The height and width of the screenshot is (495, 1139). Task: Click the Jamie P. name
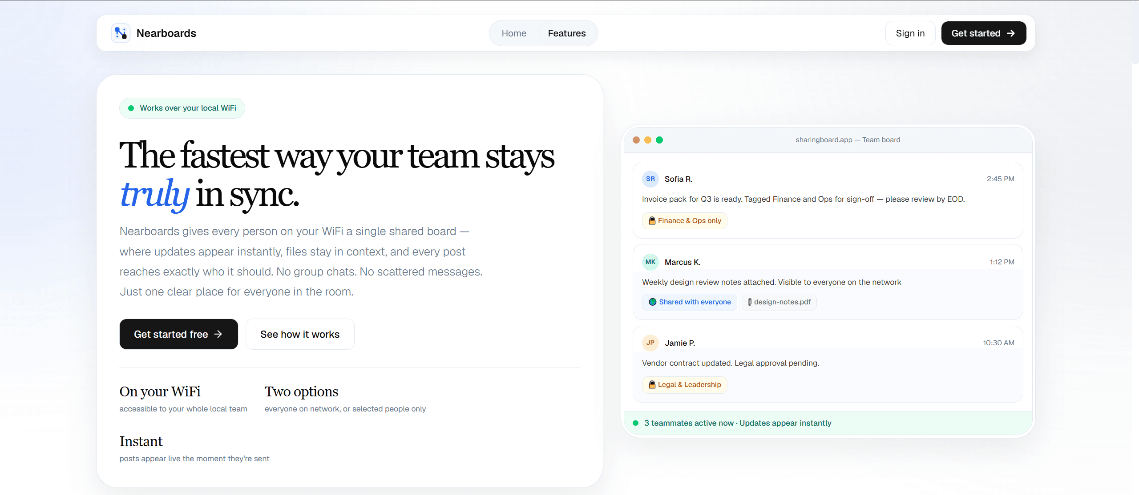680,343
